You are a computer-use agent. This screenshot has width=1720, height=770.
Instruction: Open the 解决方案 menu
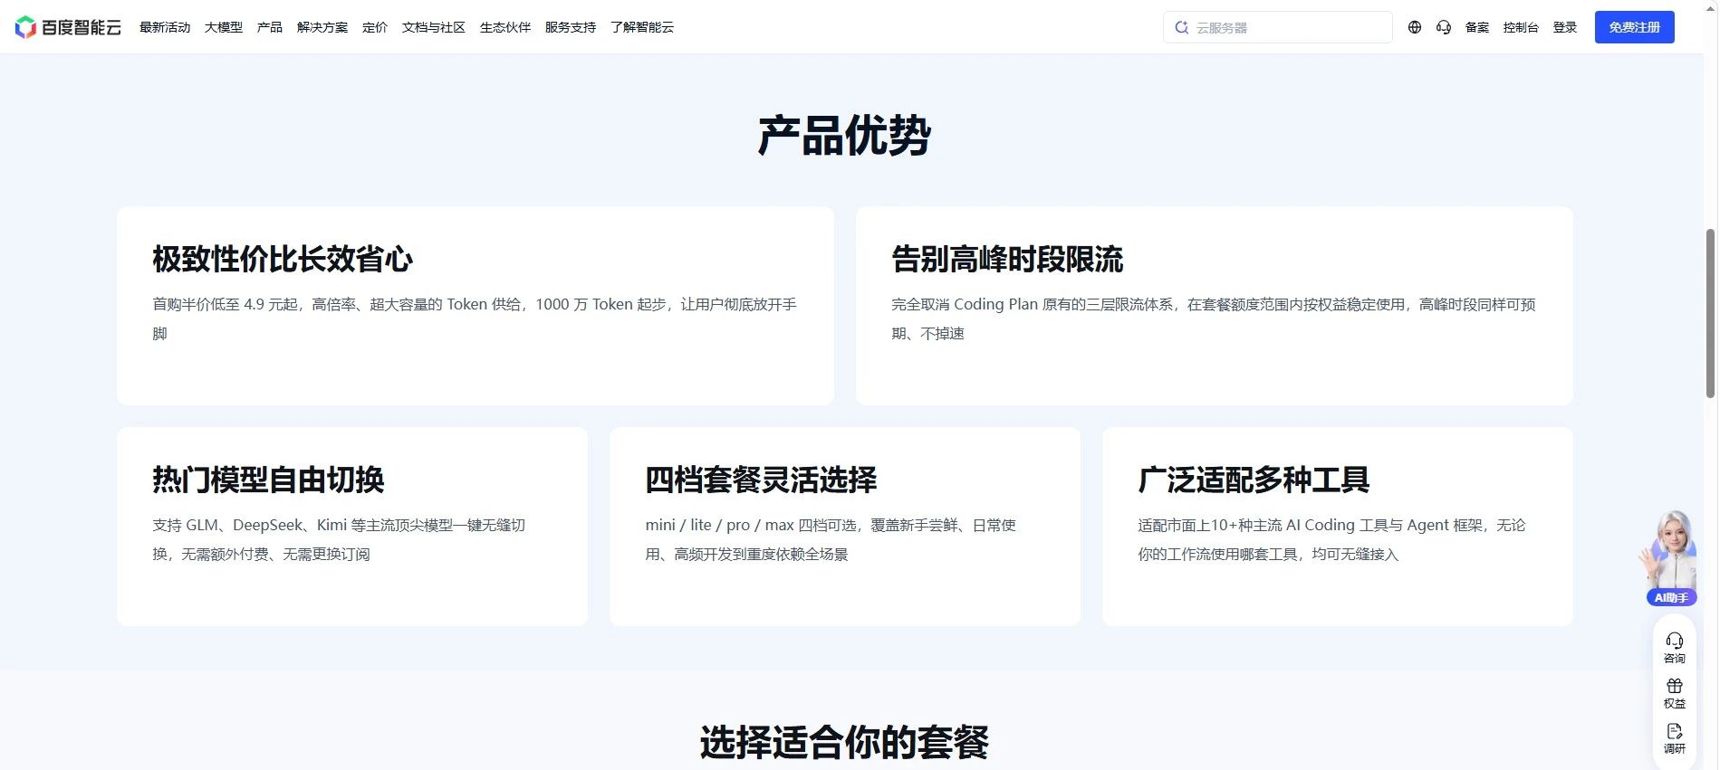coord(322,27)
